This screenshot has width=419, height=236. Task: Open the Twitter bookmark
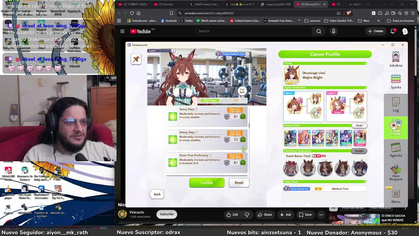(187, 21)
